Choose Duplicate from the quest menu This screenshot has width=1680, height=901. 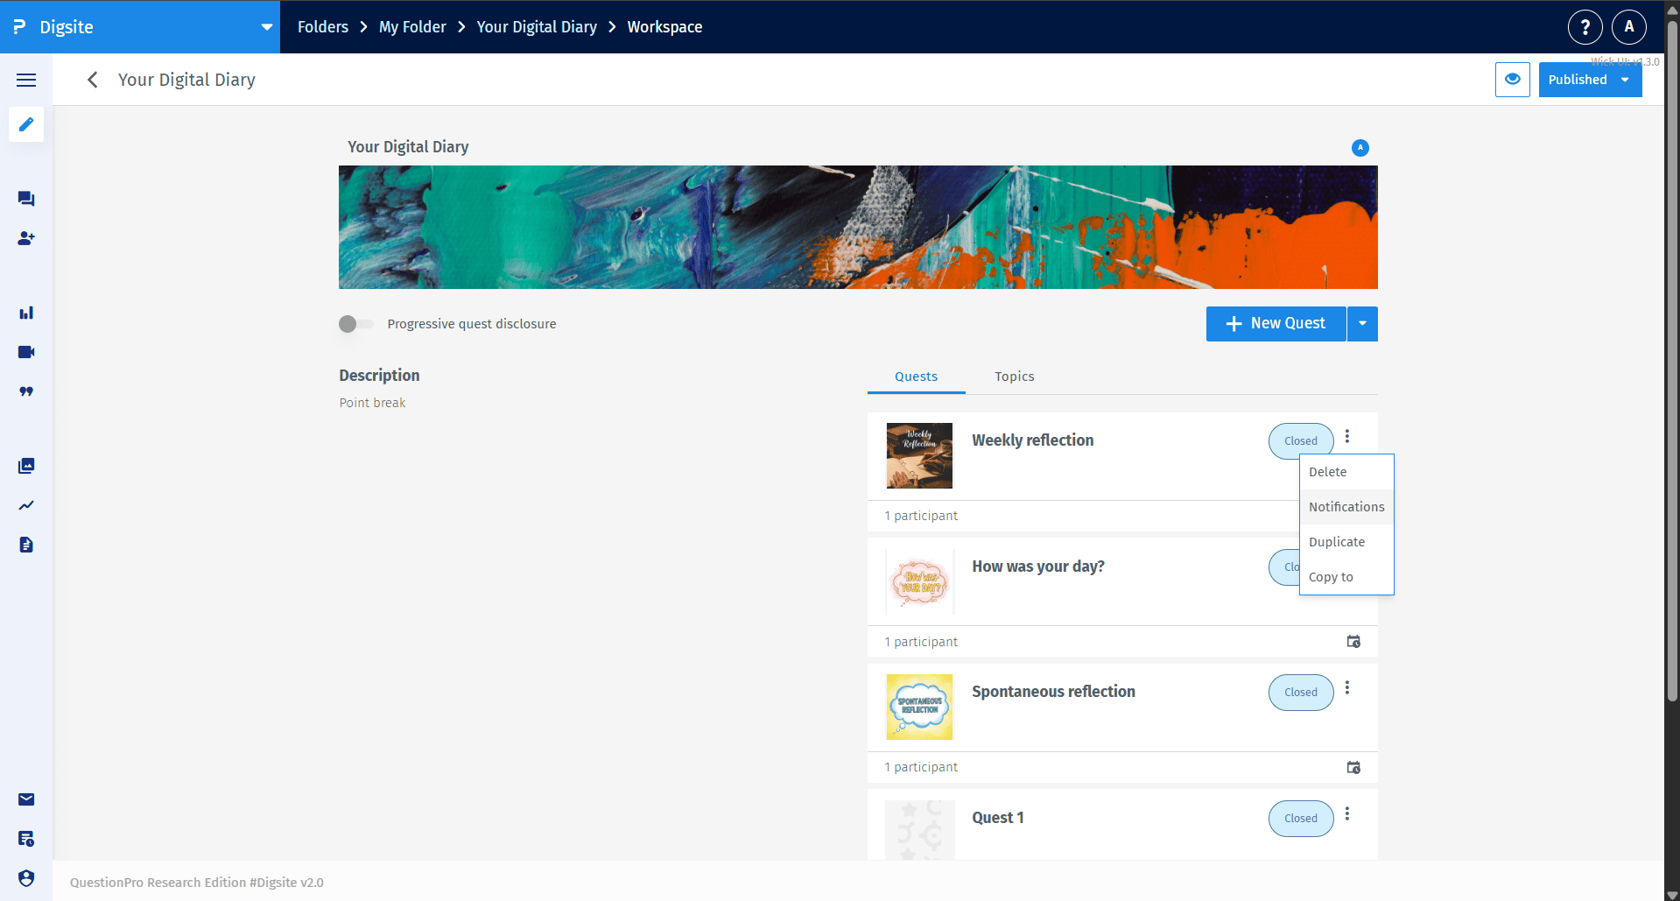point(1346,542)
